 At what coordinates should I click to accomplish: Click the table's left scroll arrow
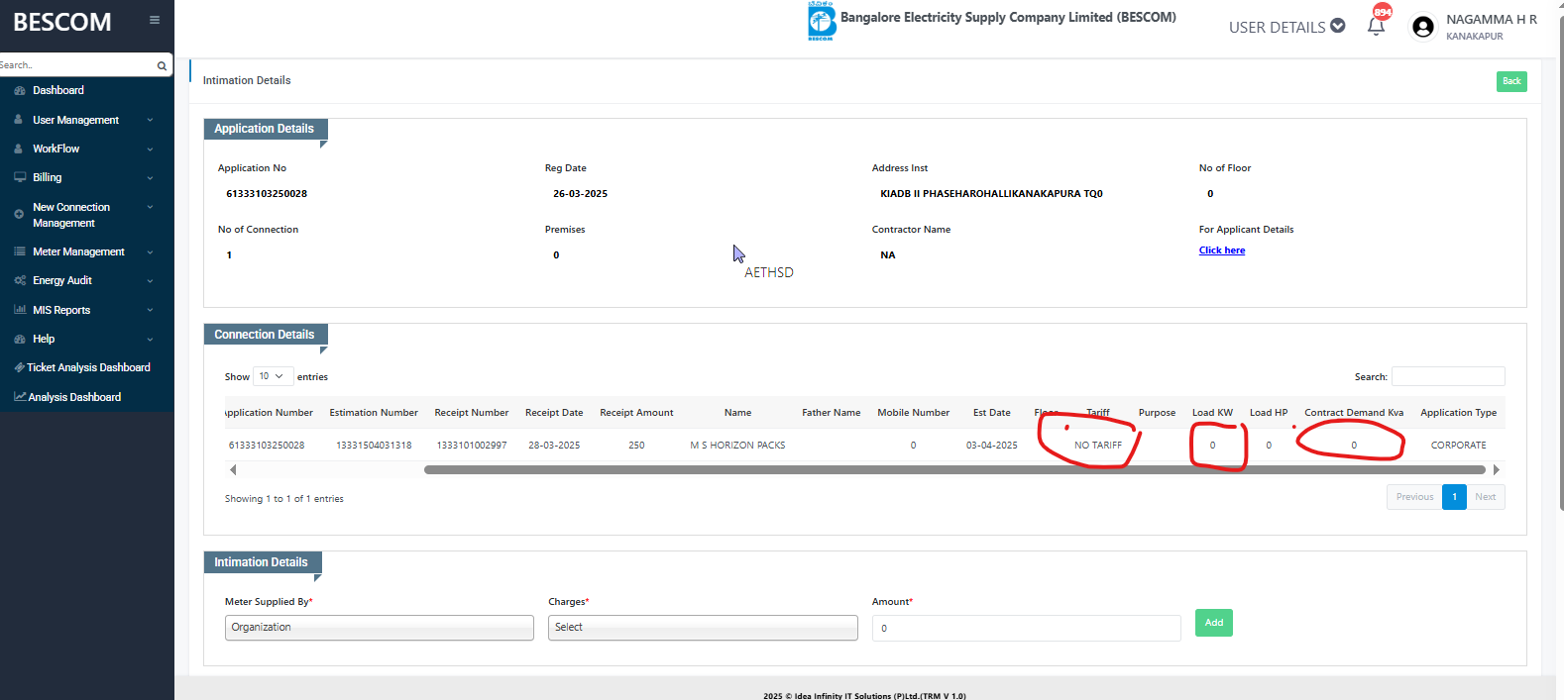point(233,470)
